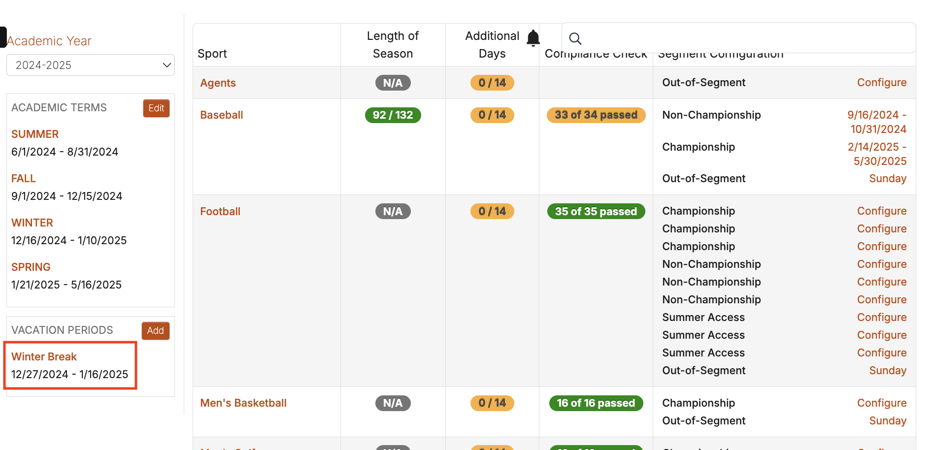Open the Baseball sport link
The width and height of the screenshot is (934, 450).
point(222,115)
